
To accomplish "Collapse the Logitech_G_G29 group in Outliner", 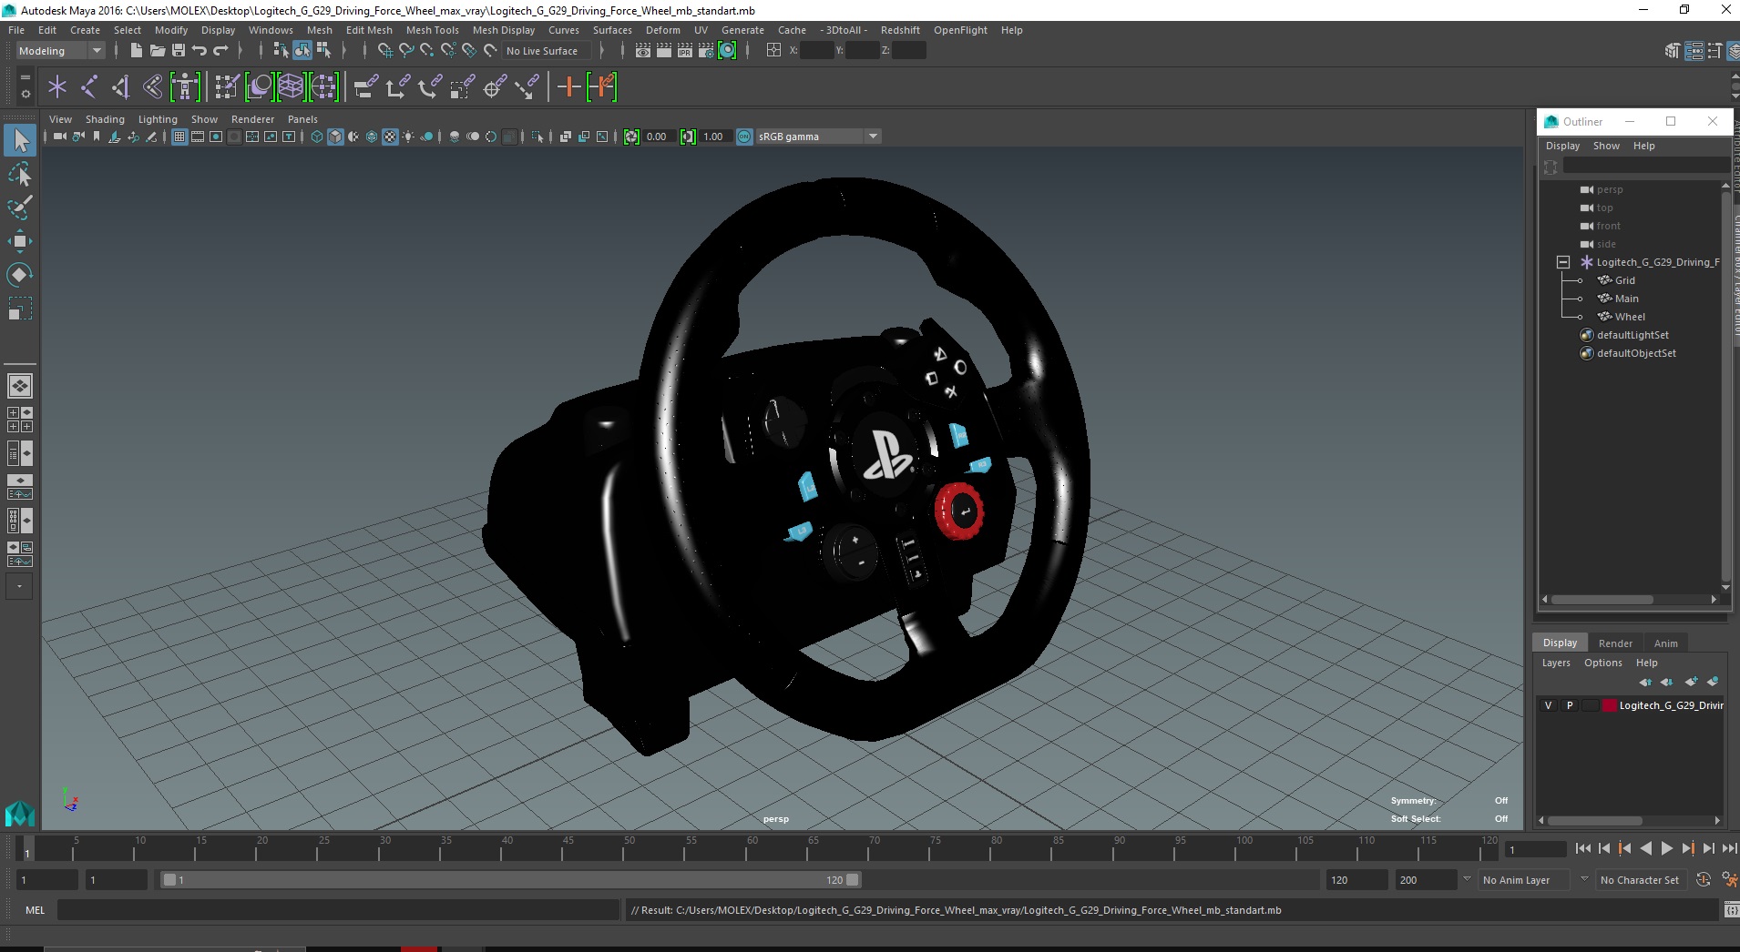I will 1563,262.
